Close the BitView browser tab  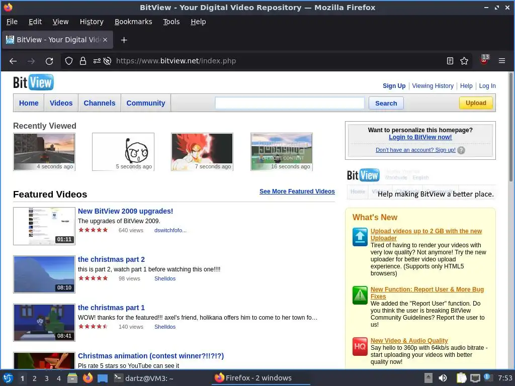coord(105,40)
